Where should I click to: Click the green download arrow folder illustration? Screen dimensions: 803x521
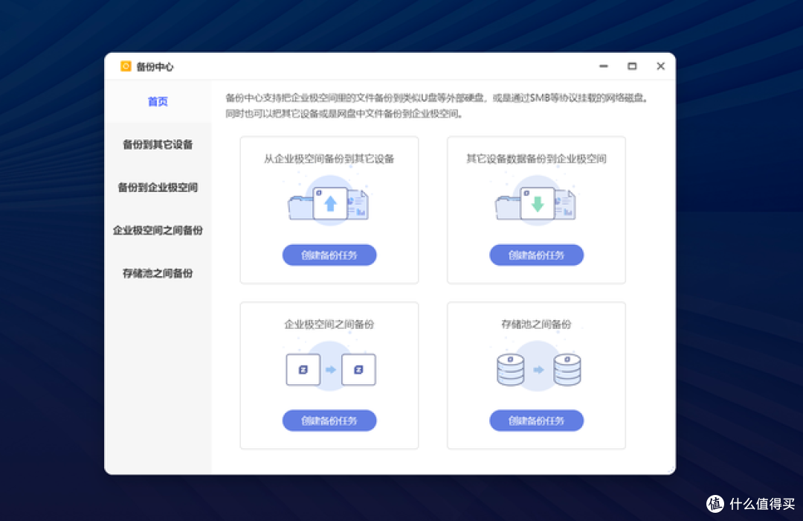coord(535,202)
